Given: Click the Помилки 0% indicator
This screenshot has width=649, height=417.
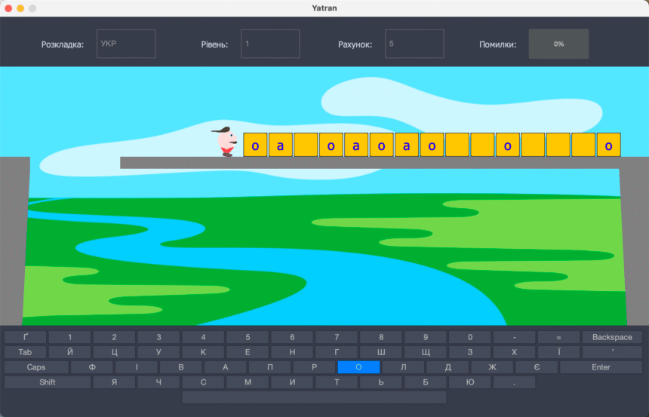Looking at the screenshot, I should (x=558, y=44).
